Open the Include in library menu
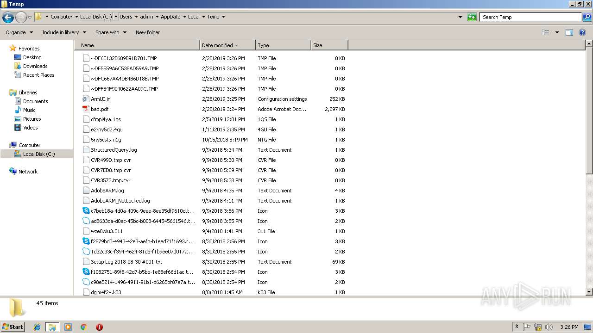Screen dimensions: 593x333 64,32
